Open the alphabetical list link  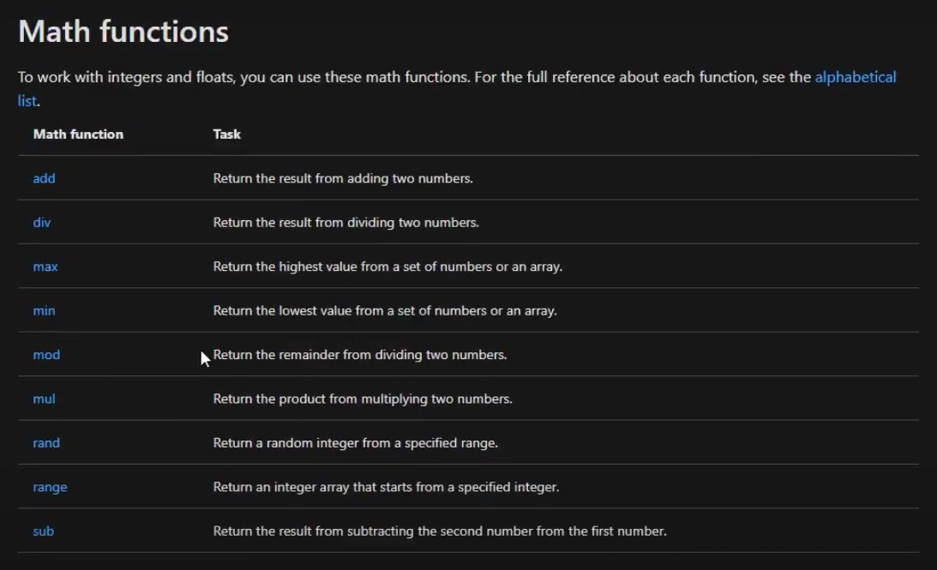tap(856, 77)
